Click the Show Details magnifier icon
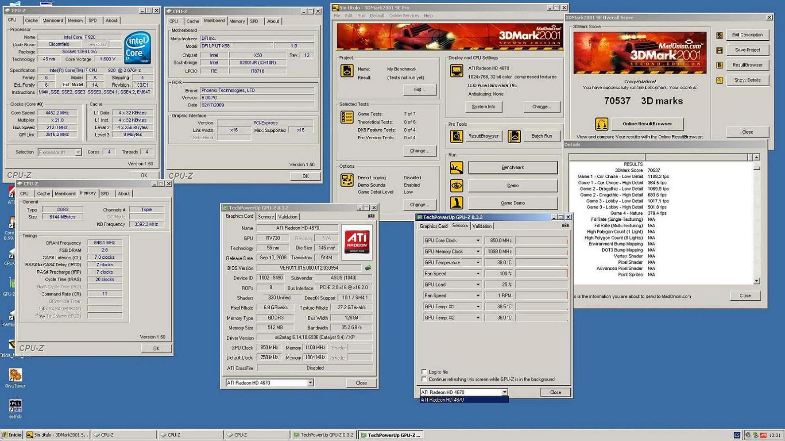This screenshot has width=785, height=441. pyautogui.click(x=719, y=81)
